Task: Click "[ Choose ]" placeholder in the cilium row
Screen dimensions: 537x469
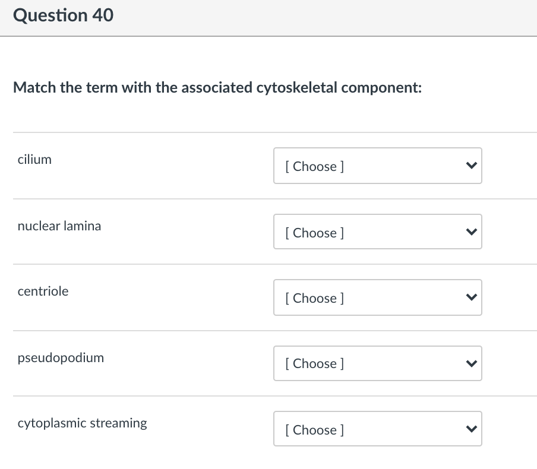Action: [x=315, y=166]
